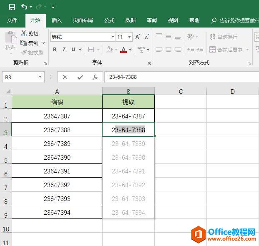Click cell containing 23-64-7387

tap(128, 116)
